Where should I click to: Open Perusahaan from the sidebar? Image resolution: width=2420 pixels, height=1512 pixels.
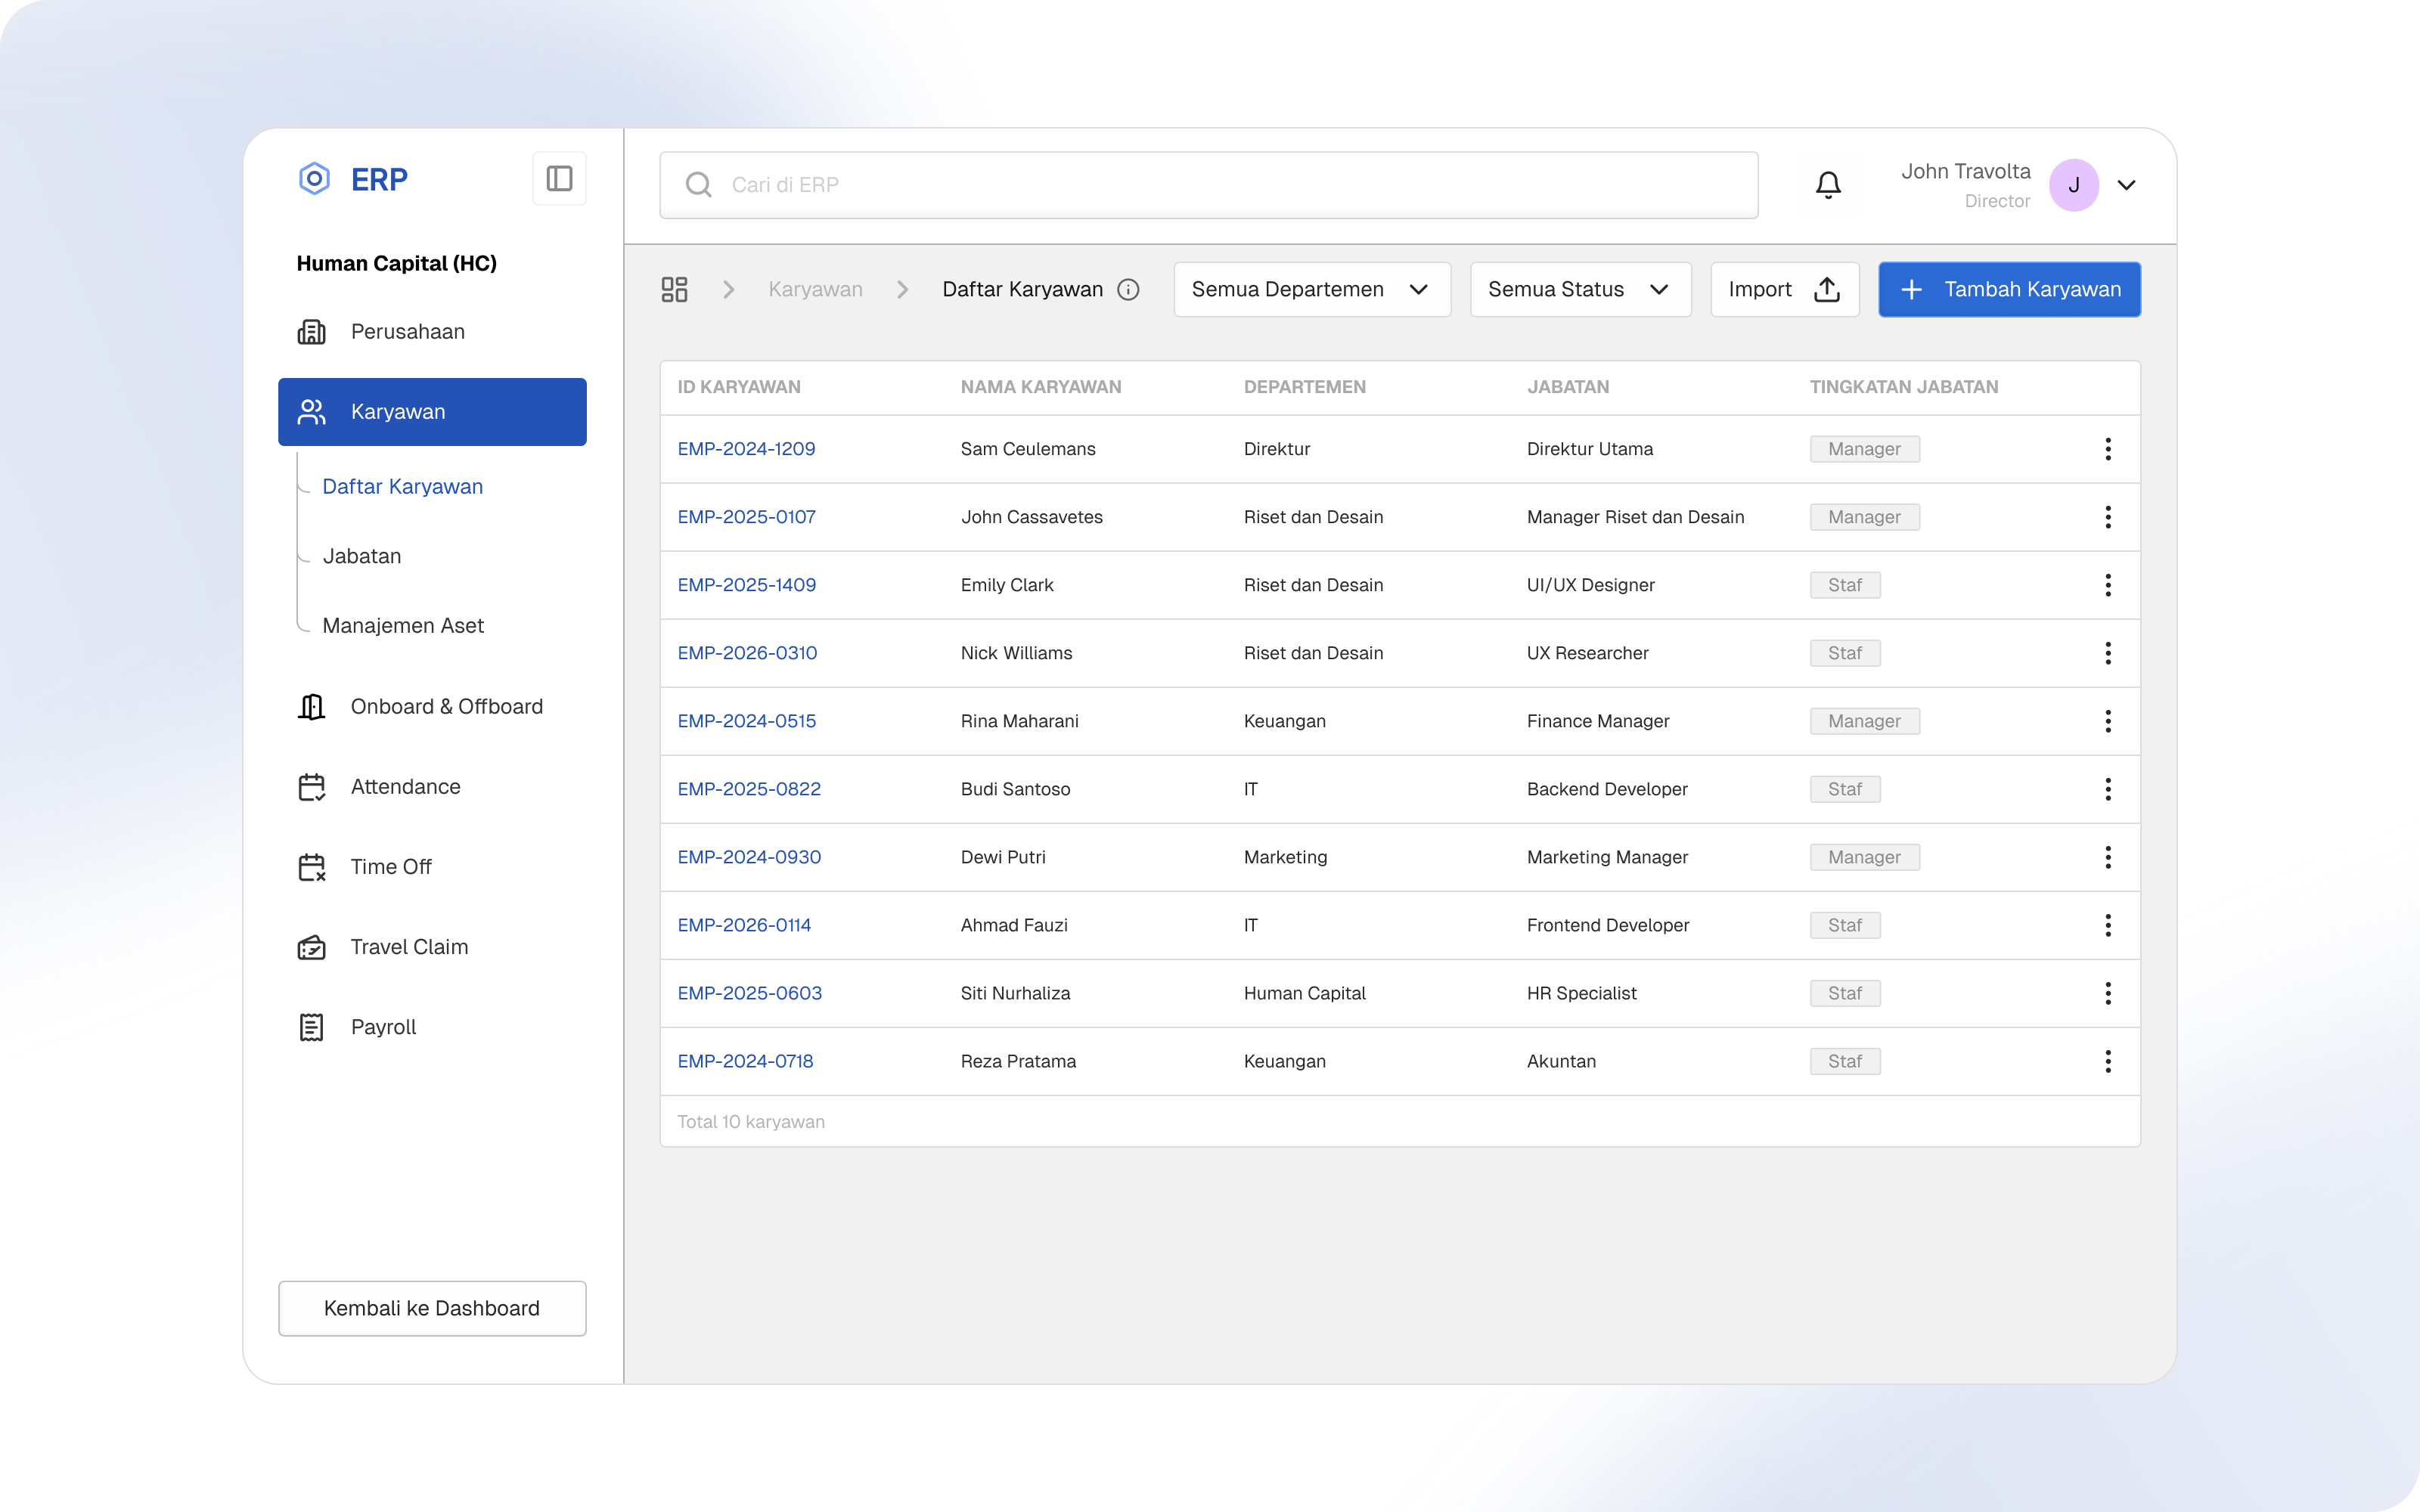point(432,332)
